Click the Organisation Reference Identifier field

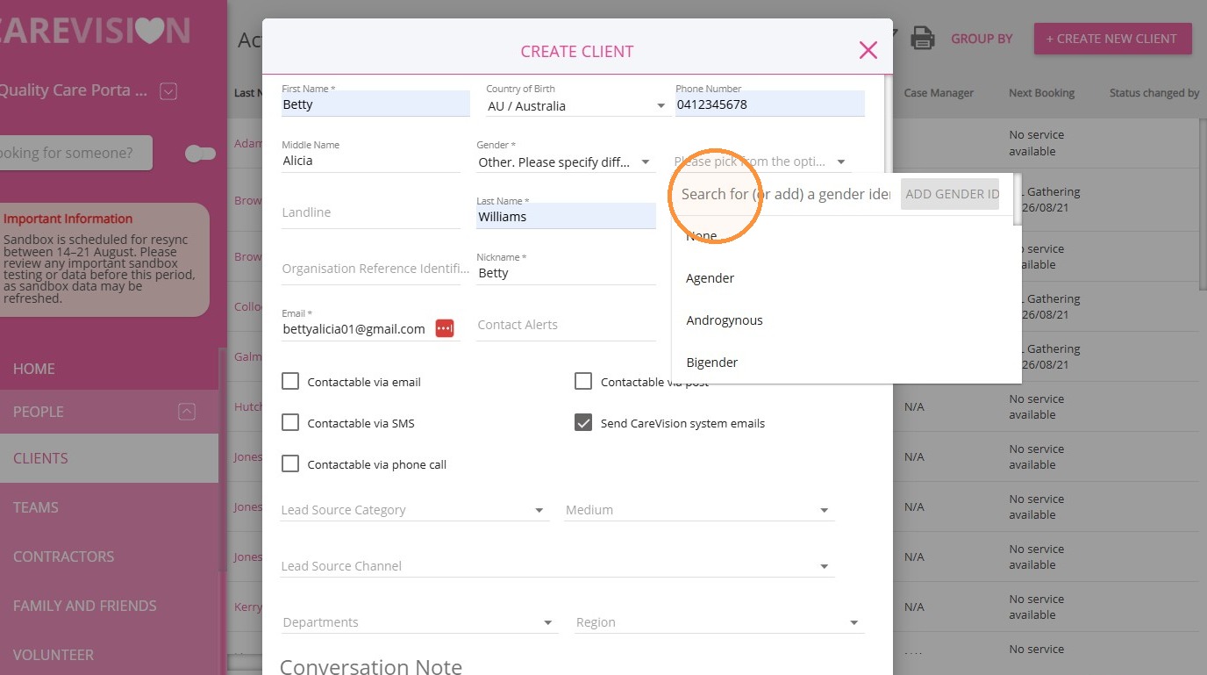pyautogui.click(x=371, y=269)
